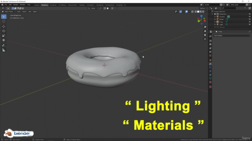Image resolution: width=252 pixels, height=141 pixels.
Task: Toggle camera view icon in viewport
Action: pyautogui.click(x=205, y=35)
